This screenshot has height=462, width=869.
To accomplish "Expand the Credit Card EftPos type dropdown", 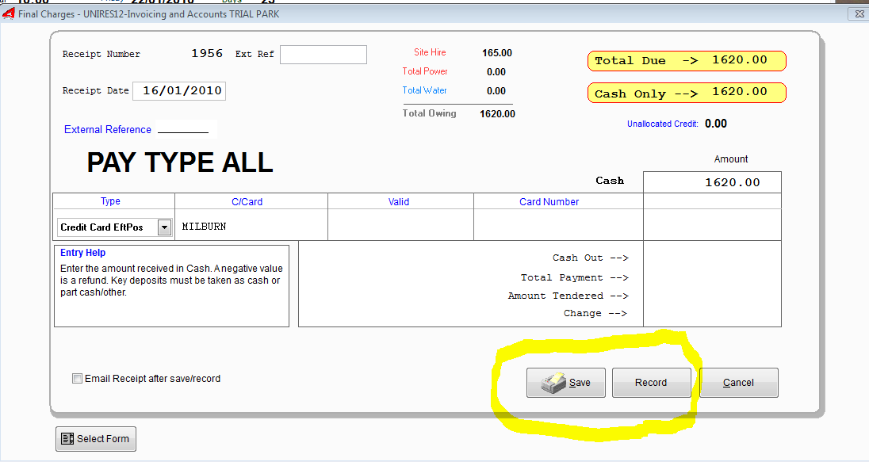I will click(x=164, y=227).
